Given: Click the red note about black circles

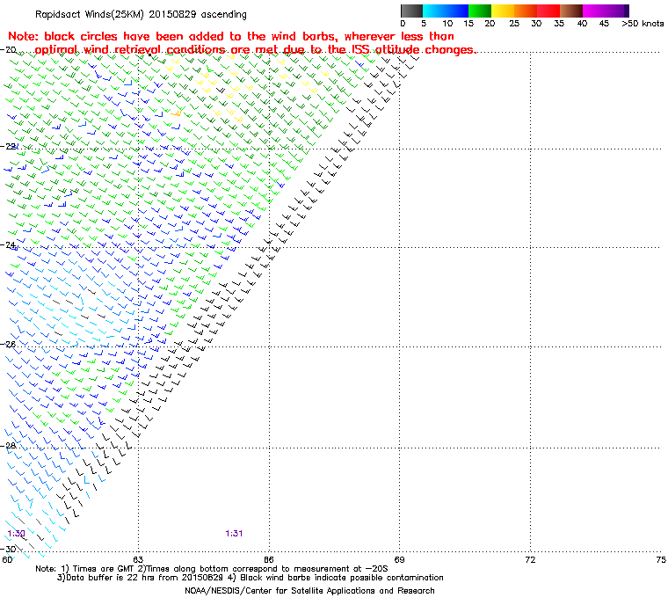Looking at the screenshot, I should coord(242,43).
